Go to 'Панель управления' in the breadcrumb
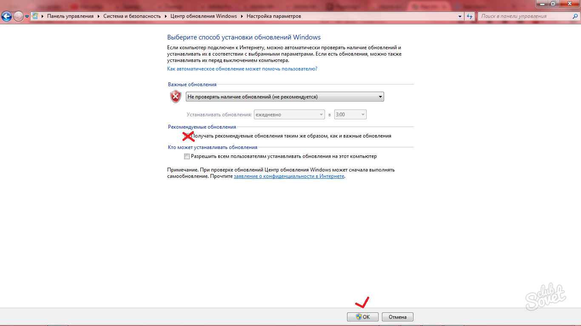The width and height of the screenshot is (581, 326). pyautogui.click(x=70, y=16)
